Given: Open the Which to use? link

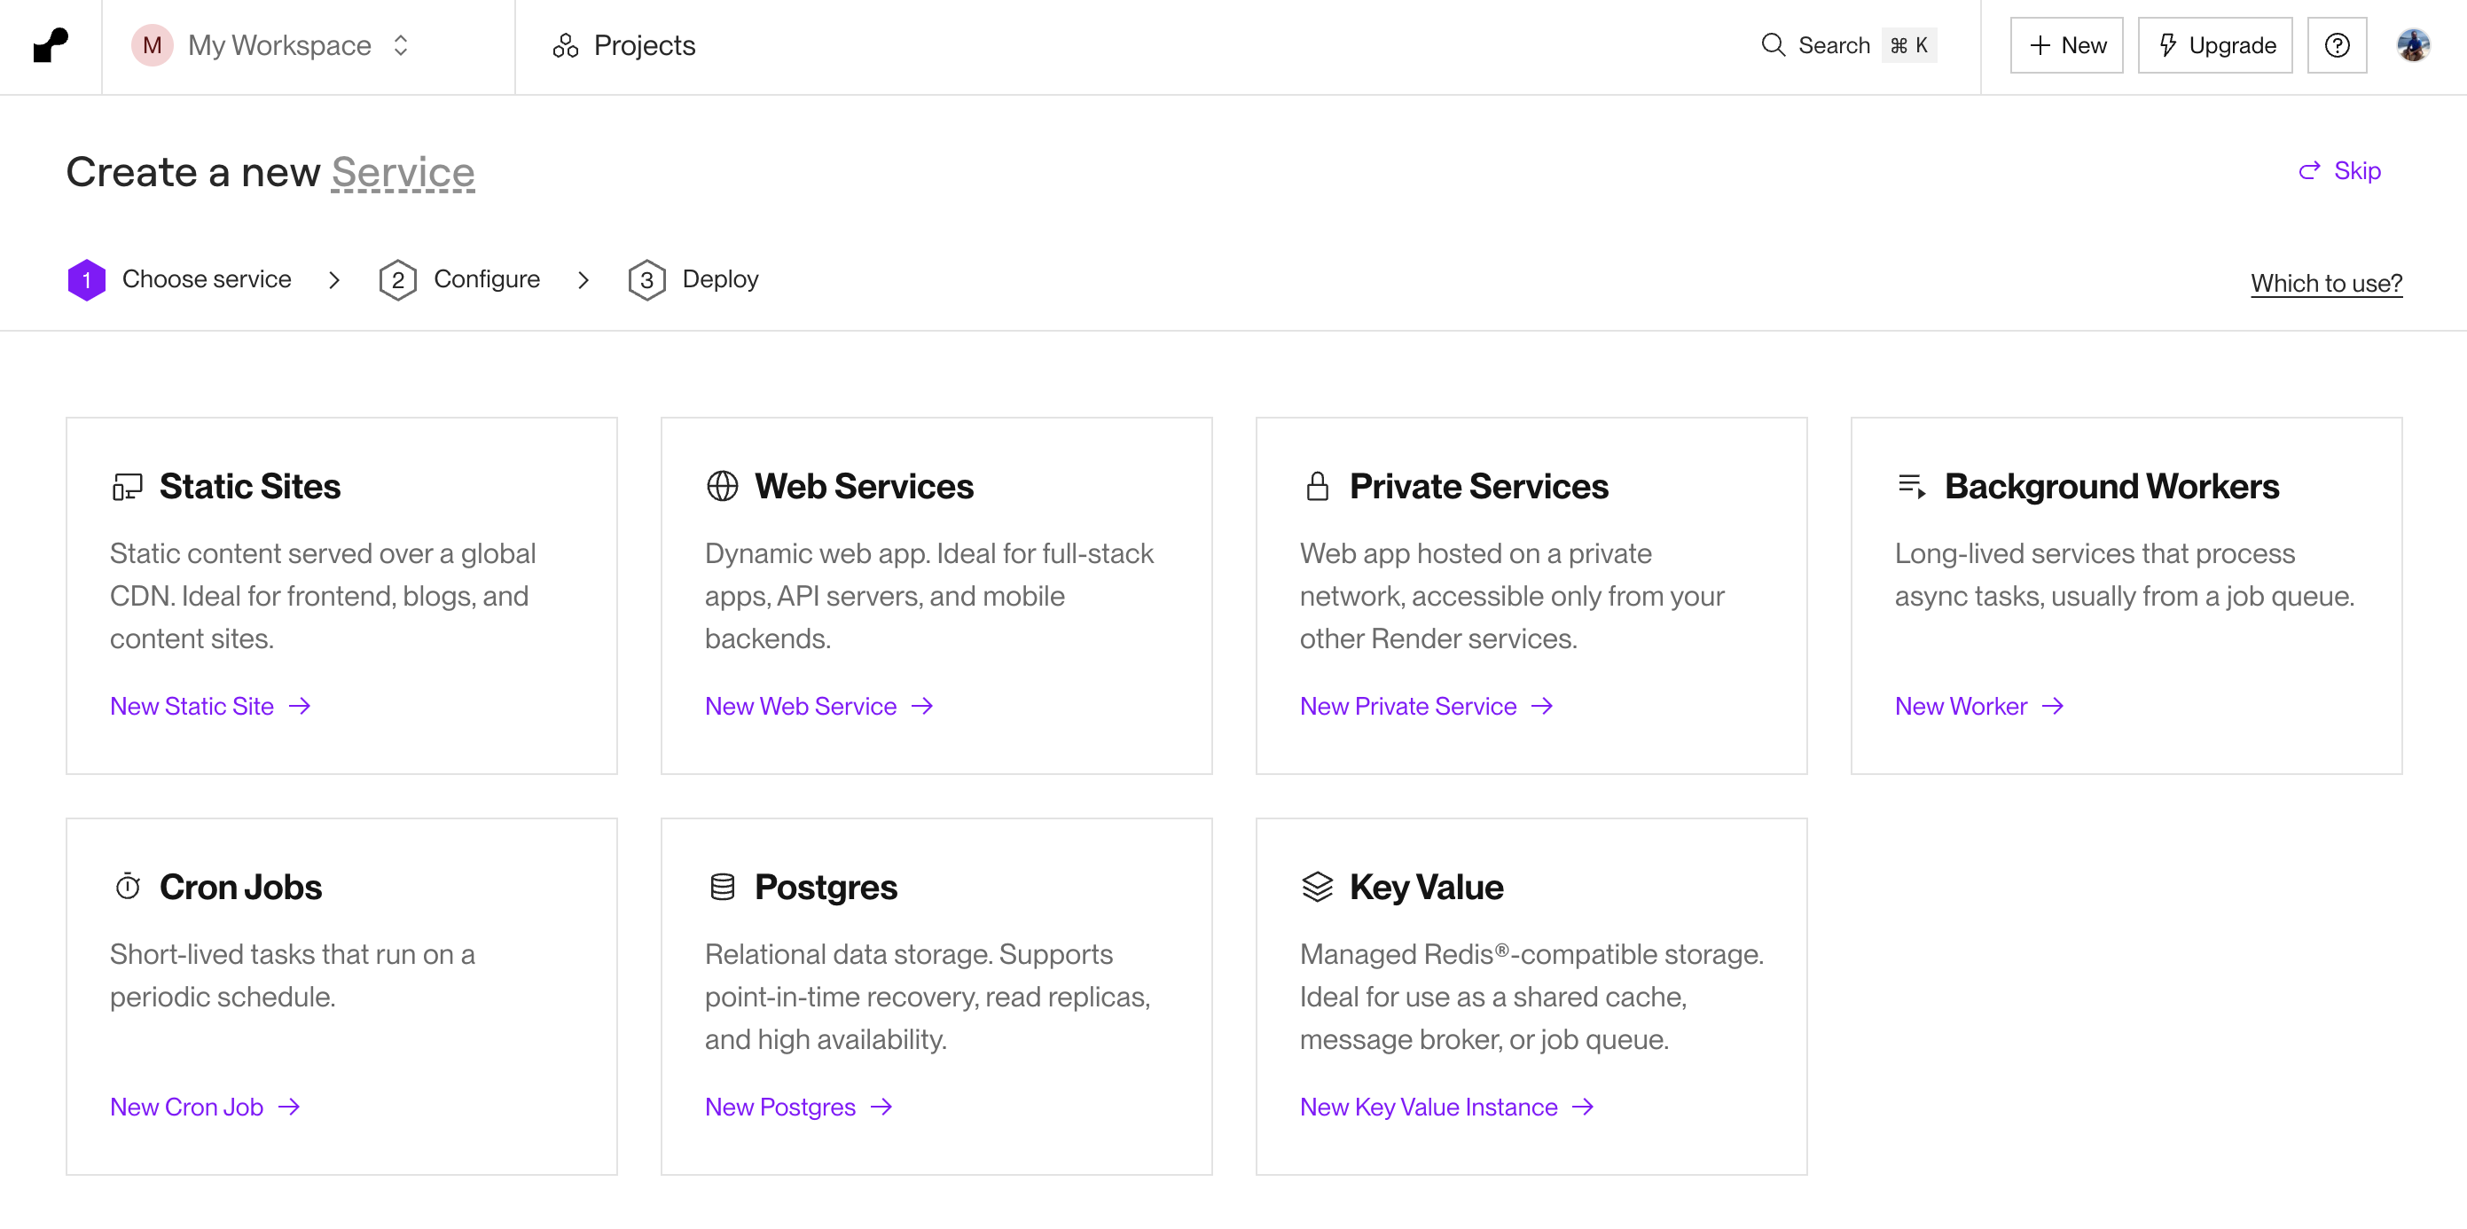Looking at the screenshot, I should pyautogui.click(x=2325, y=283).
